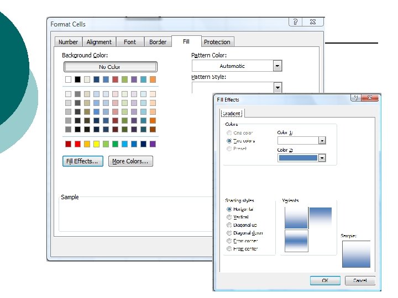Open the Pattern Style dropdown arrow
This screenshot has width=398, height=298.
tap(277, 88)
